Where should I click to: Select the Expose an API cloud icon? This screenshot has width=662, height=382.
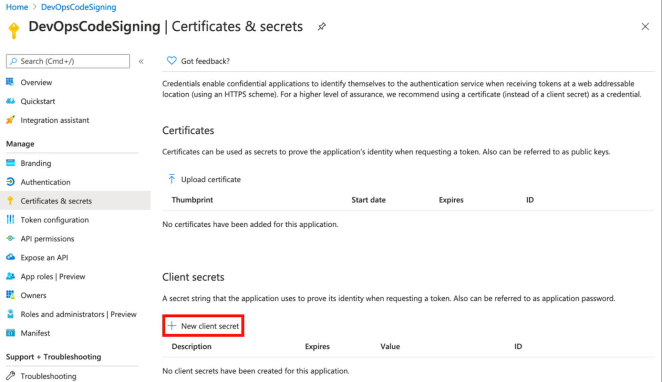[10, 257]
